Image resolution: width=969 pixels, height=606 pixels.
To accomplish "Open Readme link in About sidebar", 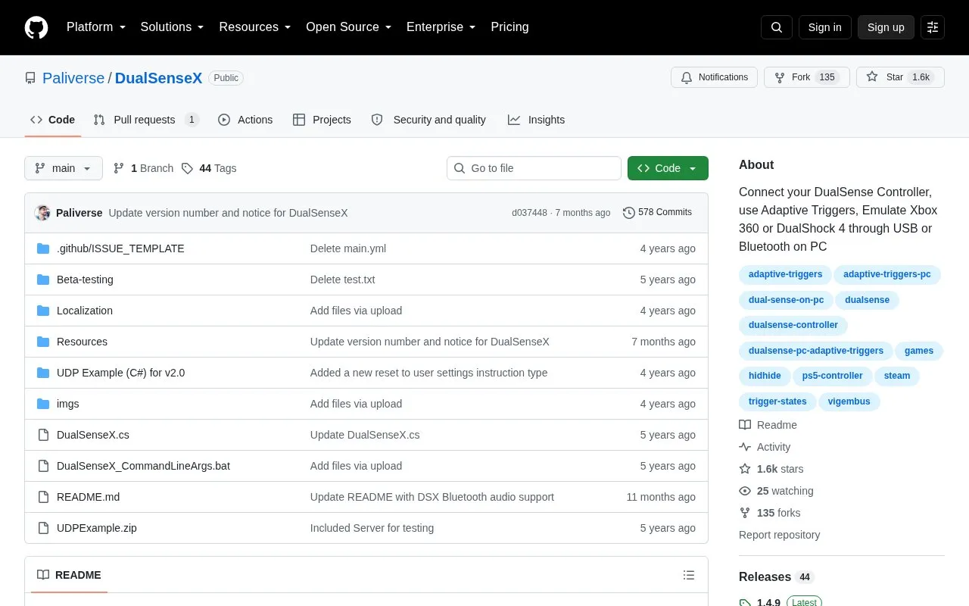I will pyautogui.click(x=768, y=425).
